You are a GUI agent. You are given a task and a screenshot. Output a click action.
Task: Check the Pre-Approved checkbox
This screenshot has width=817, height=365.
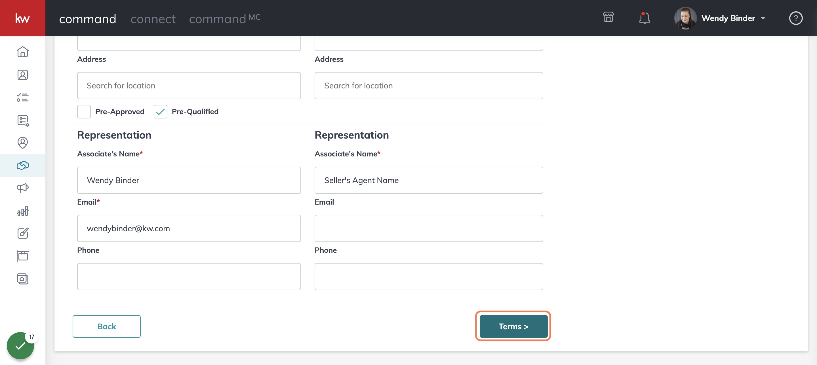point(84,112)
